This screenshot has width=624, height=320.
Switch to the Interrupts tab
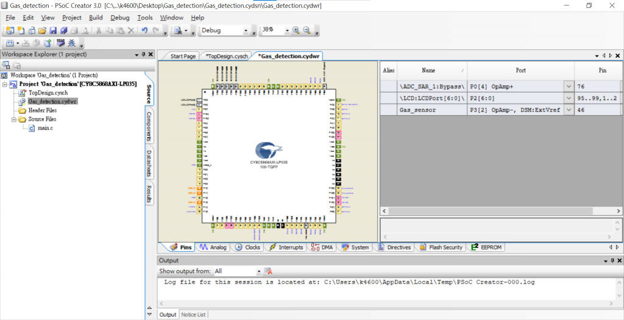[x=286, y=247]
